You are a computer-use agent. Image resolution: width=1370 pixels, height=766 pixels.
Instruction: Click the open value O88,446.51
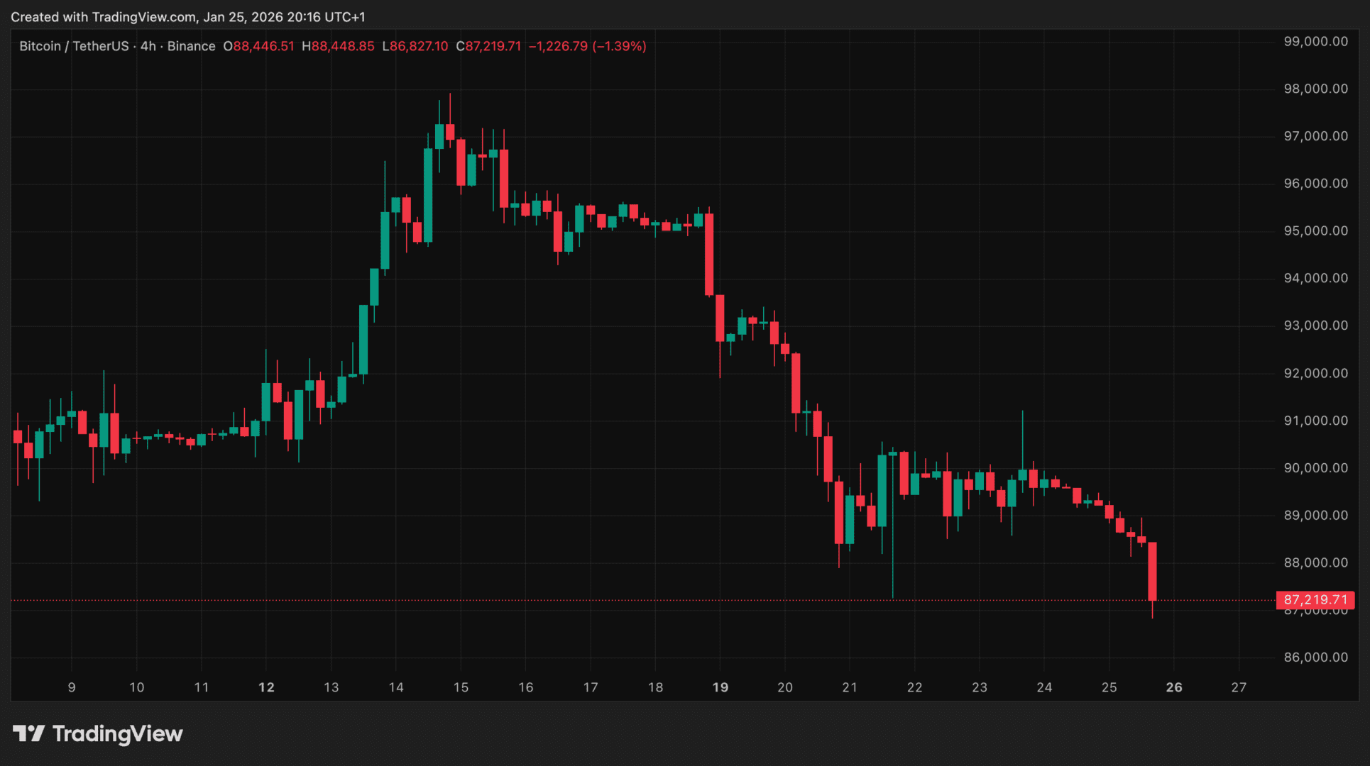click(x=258, y=46)
